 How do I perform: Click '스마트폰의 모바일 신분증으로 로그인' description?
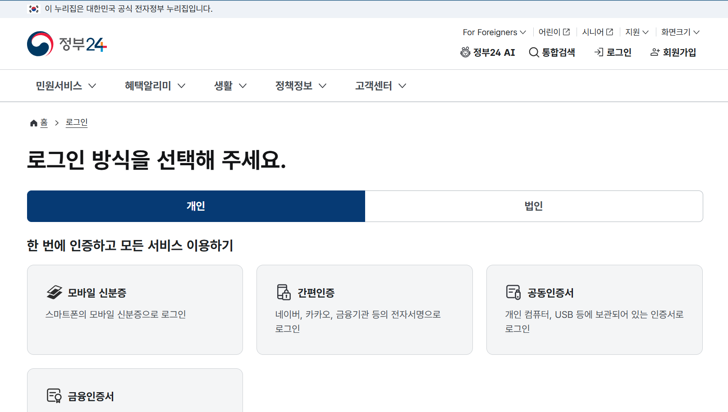[115, 314]
